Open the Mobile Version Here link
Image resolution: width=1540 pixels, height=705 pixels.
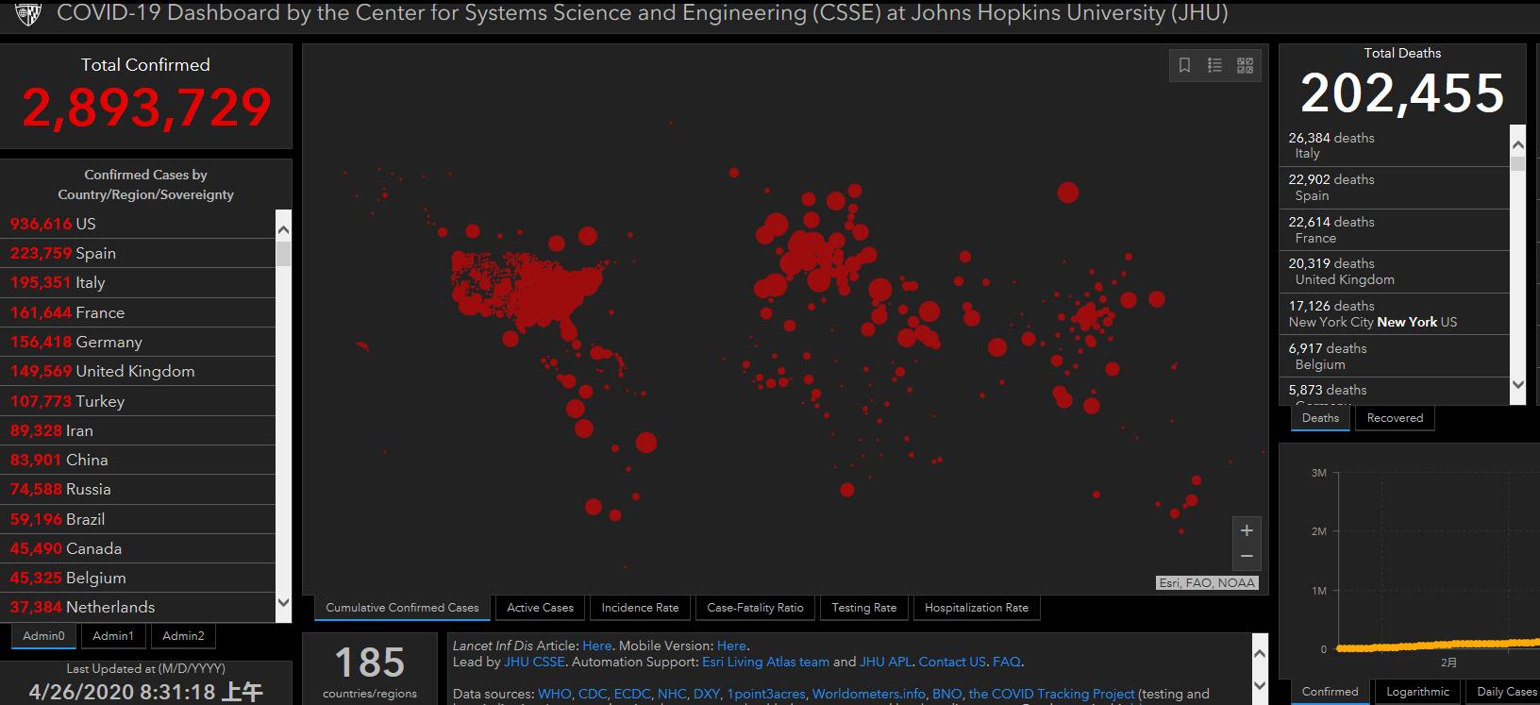coord(731,646)
